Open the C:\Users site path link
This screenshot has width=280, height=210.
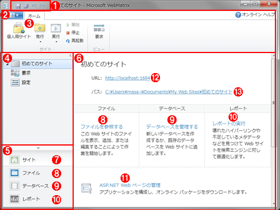point(169,92)
